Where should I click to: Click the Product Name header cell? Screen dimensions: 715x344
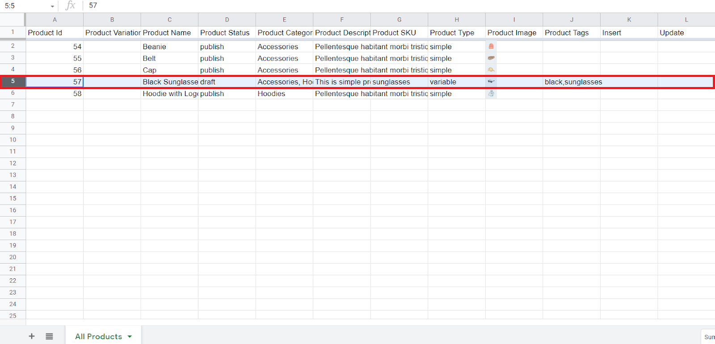[x=169, y=33]
